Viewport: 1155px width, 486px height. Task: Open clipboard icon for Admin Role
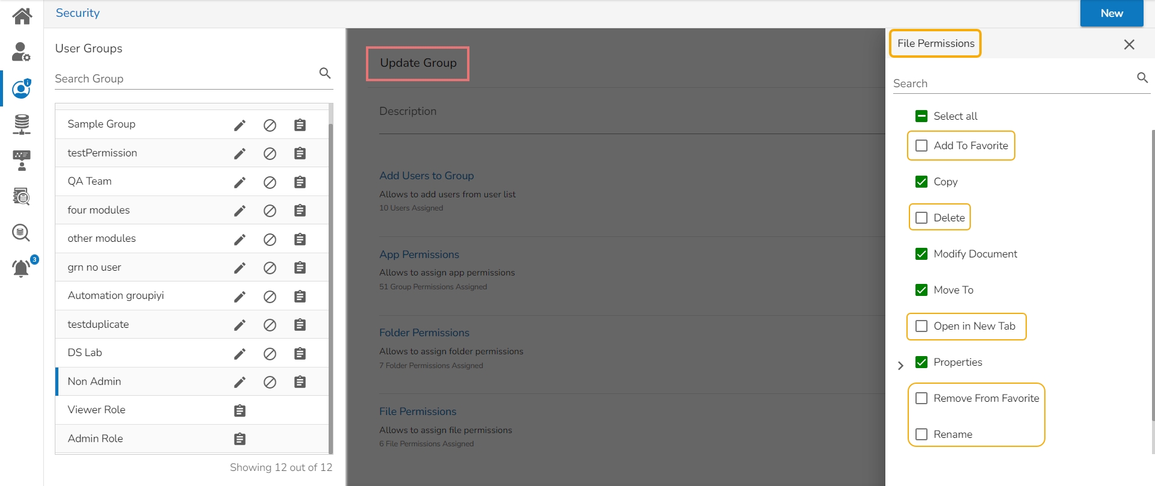click(240, 439)
